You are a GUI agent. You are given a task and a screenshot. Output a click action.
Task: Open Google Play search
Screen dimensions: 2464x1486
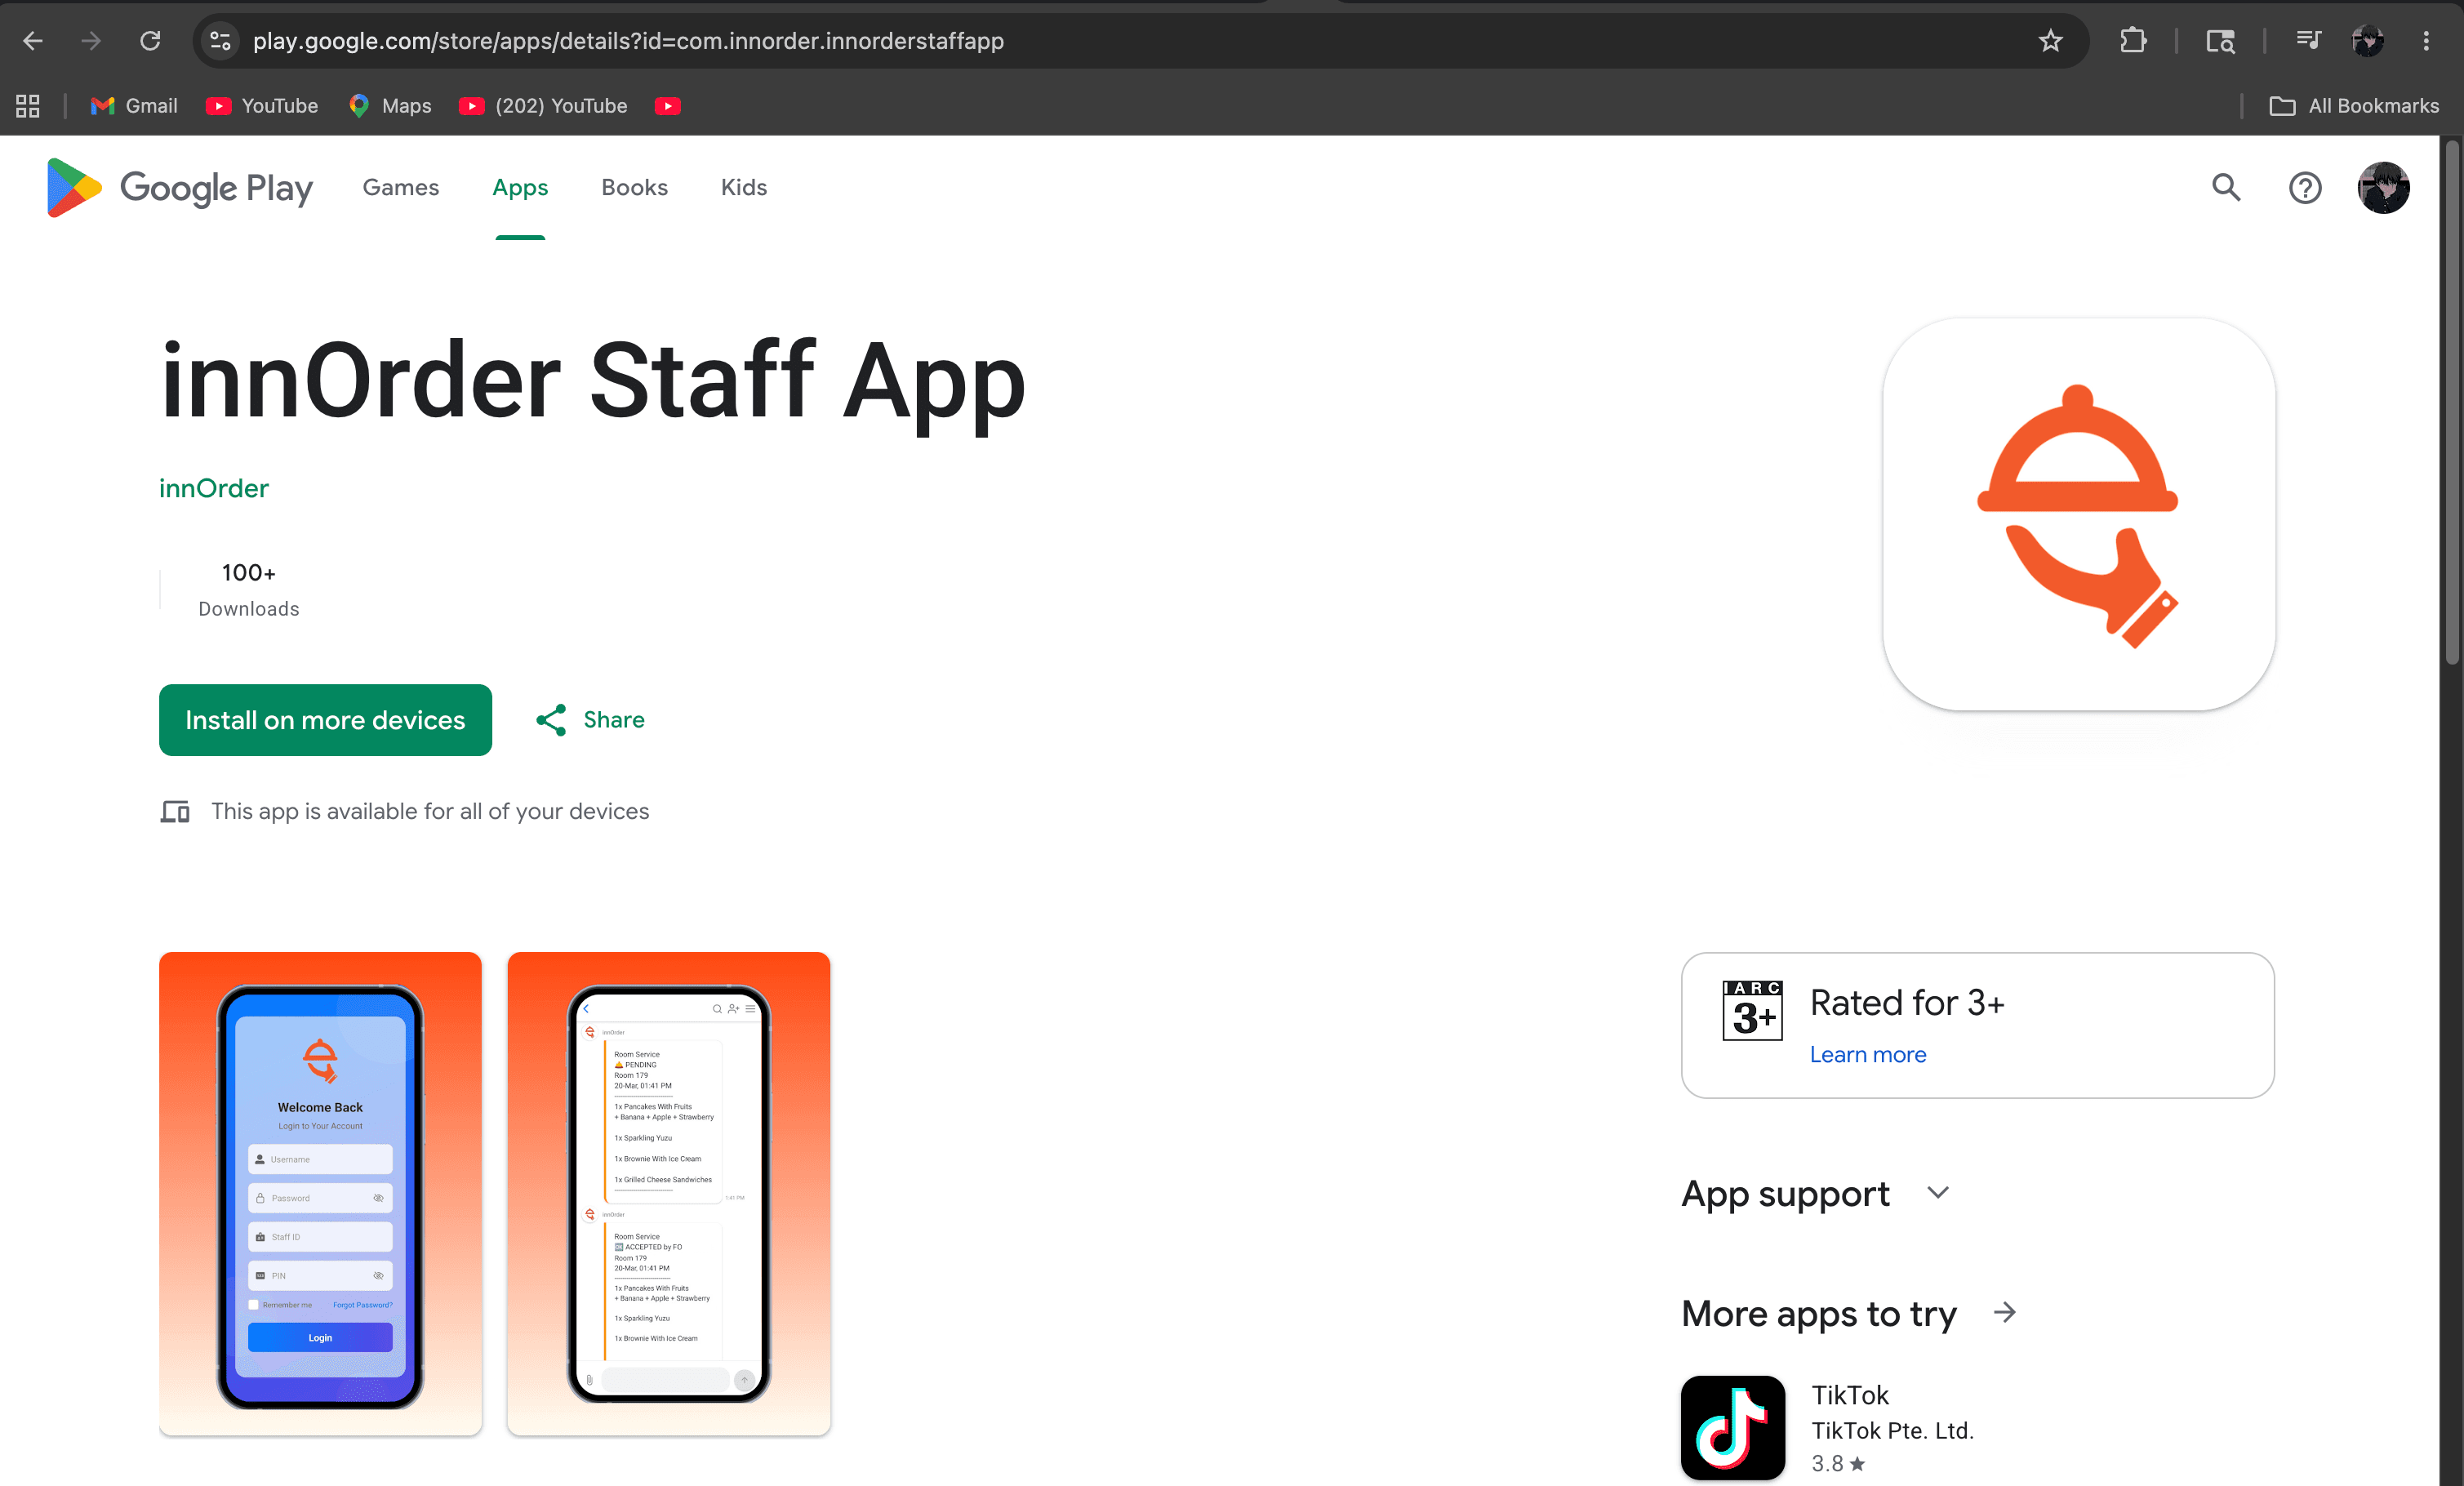point(2226,188)
